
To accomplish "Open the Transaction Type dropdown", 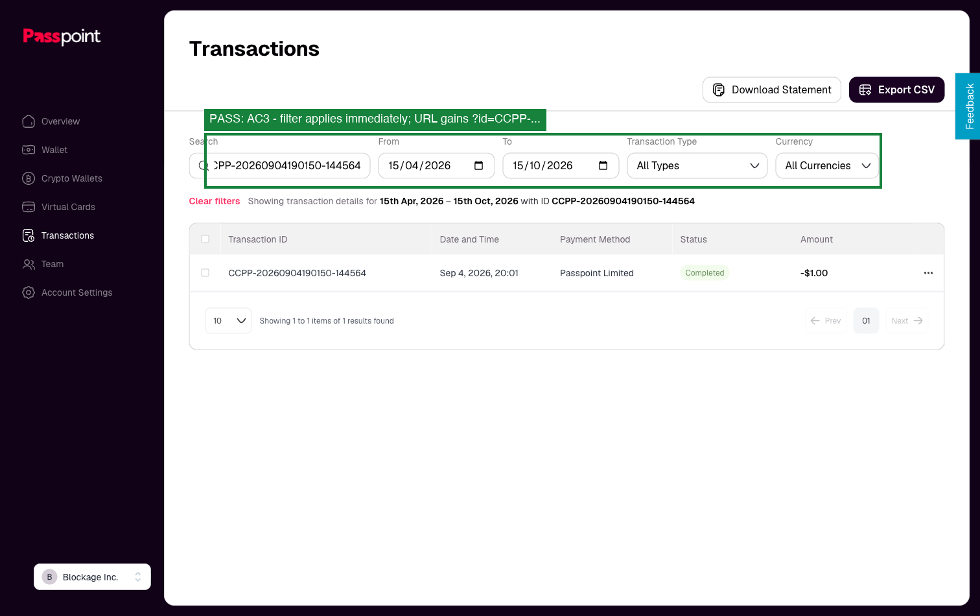I will 697,165.
